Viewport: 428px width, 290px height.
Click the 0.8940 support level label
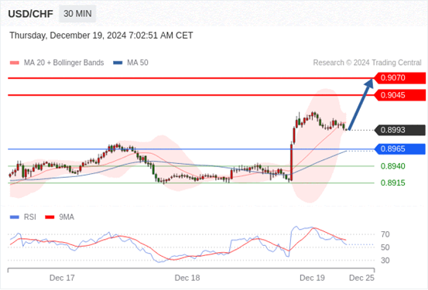[x=393, y=166]
